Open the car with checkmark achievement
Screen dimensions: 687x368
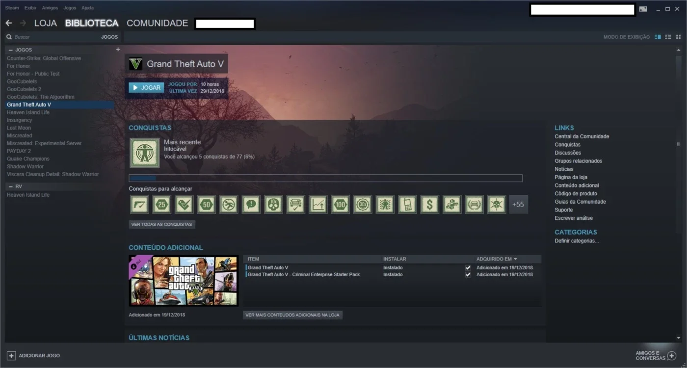[295, 205]
